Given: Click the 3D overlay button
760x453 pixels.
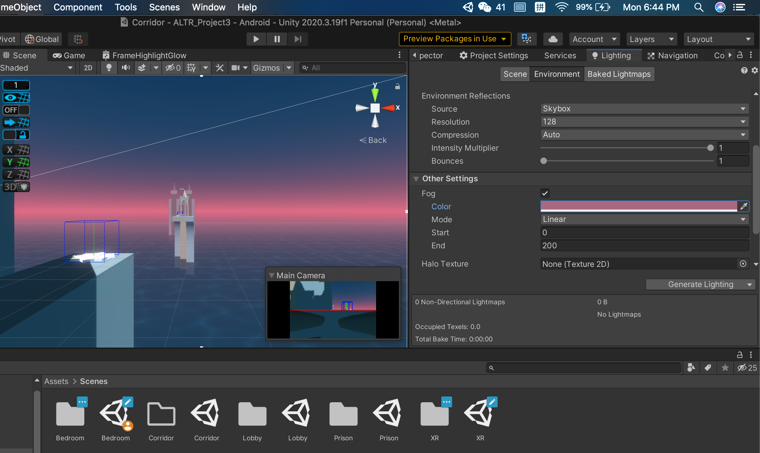Looking at the screenshot, I should pyautogui.click(x=16, y=187).
